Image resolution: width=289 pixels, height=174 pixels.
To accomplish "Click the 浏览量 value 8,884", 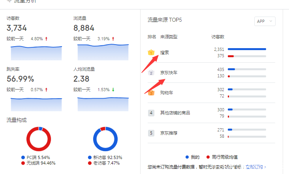I will coord(84,28).
